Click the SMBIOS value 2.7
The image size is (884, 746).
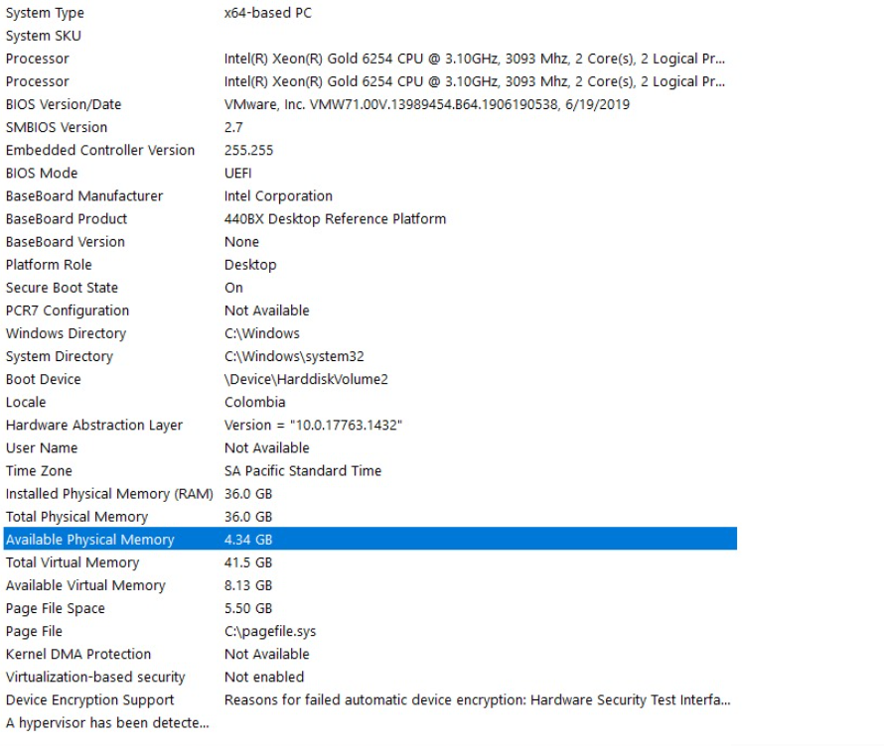pyautogui.click(x=233, y=128)
